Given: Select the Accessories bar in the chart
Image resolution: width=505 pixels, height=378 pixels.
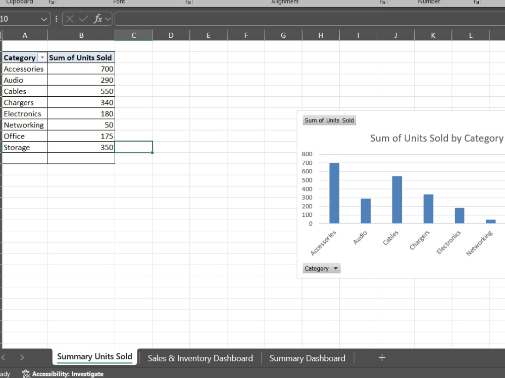Looking at the screenshot, I should [x=334, y=193].
